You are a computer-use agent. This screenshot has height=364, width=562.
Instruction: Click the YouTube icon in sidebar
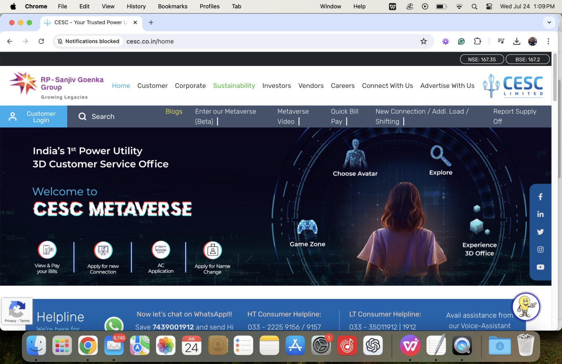click(x=540, y=267)
